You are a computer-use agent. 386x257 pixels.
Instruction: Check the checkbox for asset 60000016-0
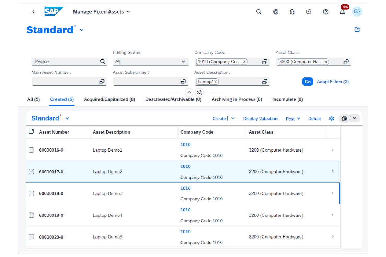(x=31, y=150)
